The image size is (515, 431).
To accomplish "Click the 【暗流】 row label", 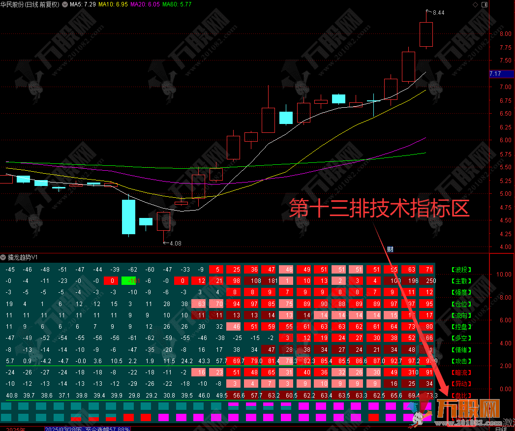I will (461, 372).
